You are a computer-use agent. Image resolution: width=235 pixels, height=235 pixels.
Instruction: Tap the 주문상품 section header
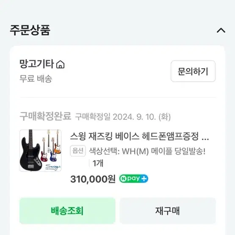[30, 30]
